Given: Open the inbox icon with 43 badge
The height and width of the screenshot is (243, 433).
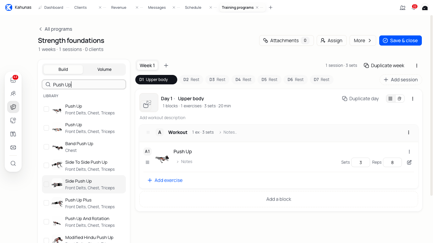Looking at the screenshot, I should [13, 80].
